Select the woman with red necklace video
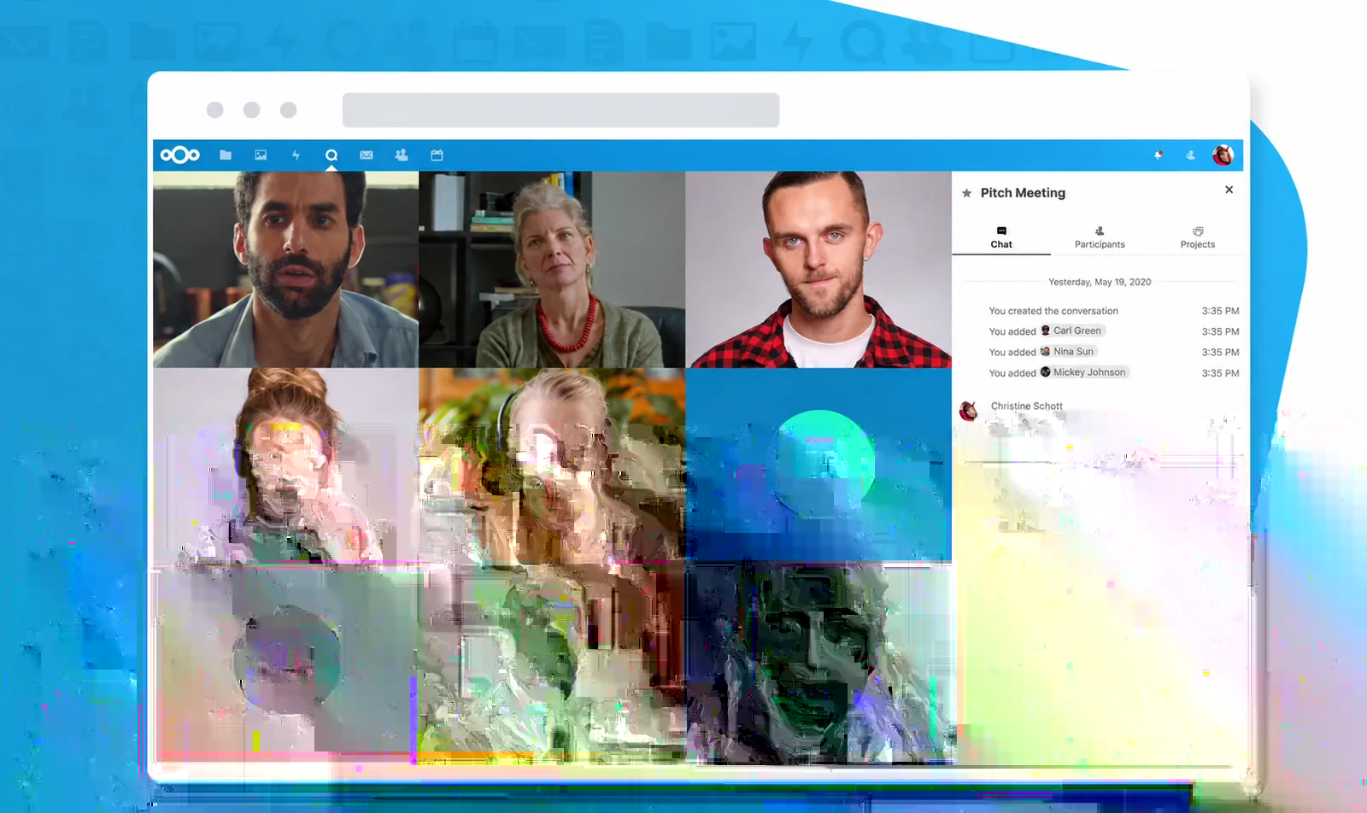The width and height of the screenshot is (1367, 813). [552, 269]
